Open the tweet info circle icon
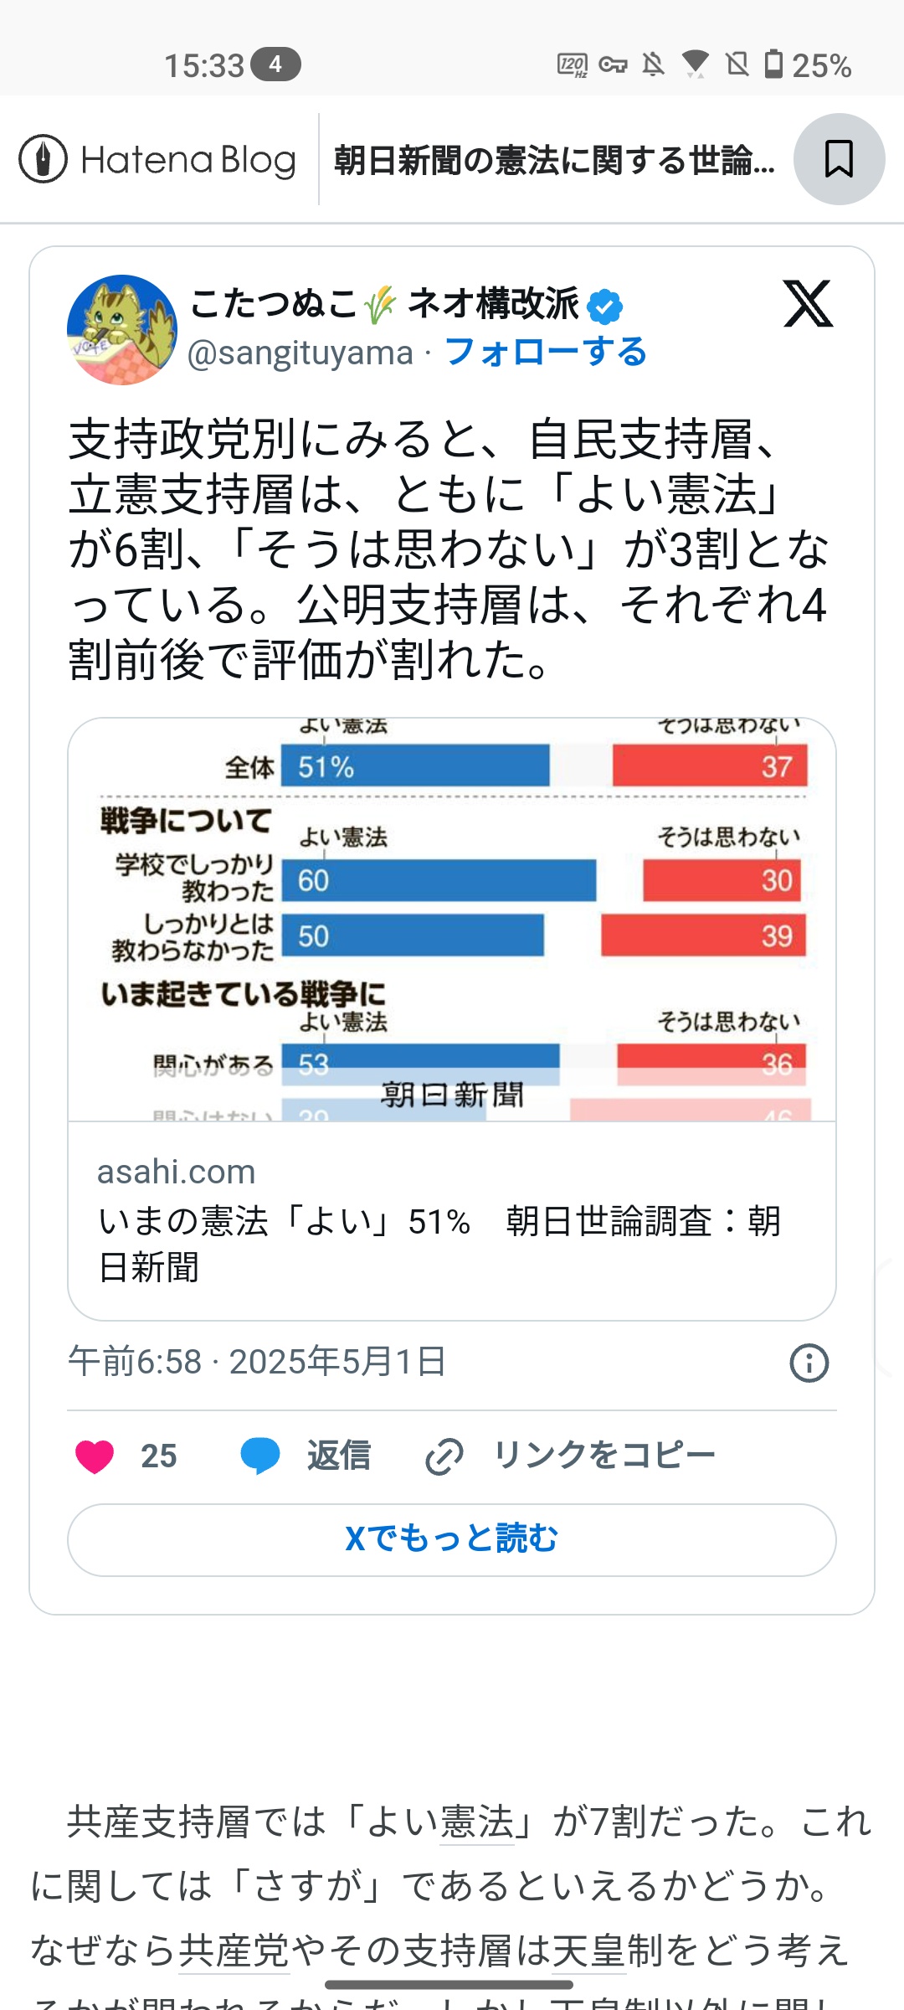This screenshot has width=904, height=2010. click(x=809, y=1363)
